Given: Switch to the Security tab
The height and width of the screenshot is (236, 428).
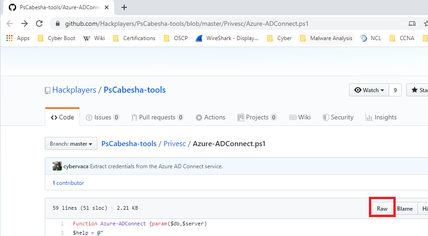Looking at the screenshot, I should coord(338,117).
